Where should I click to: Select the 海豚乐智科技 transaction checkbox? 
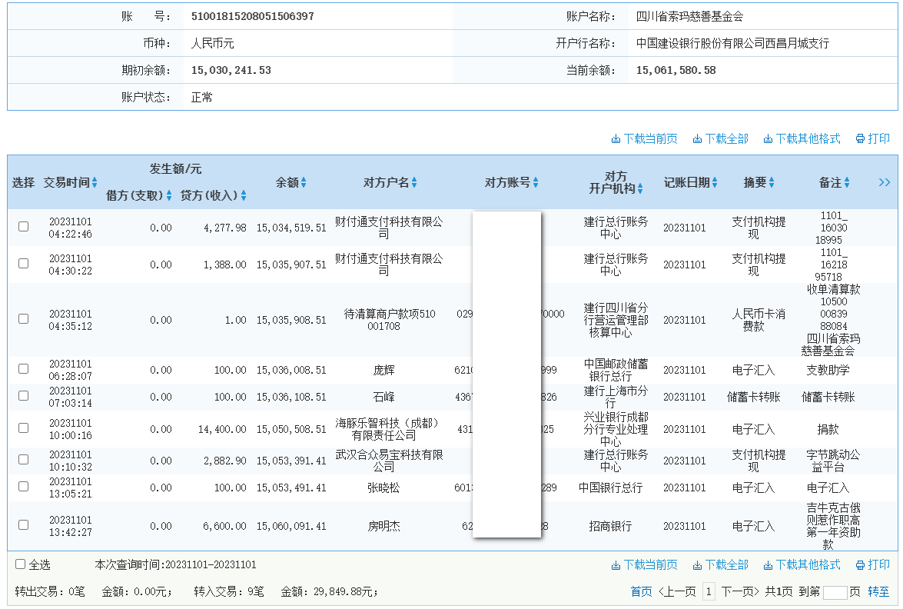24,428
